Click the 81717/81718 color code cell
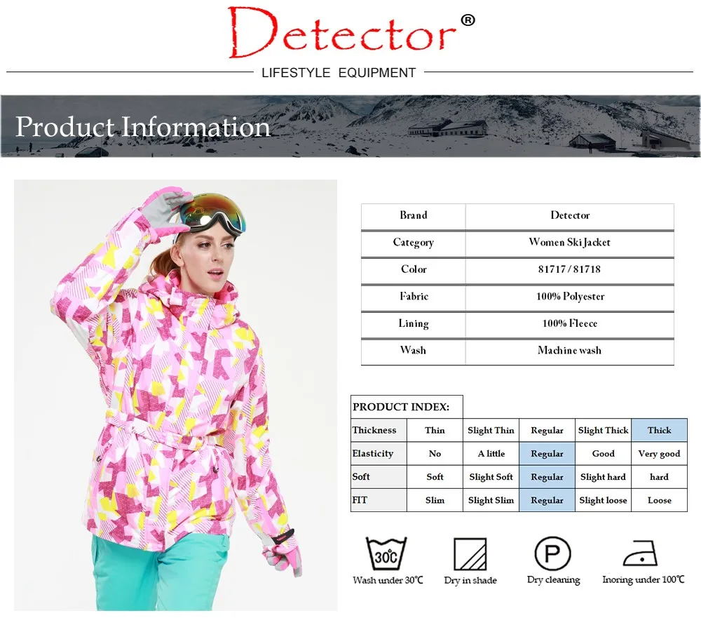 tap(569, 270)
